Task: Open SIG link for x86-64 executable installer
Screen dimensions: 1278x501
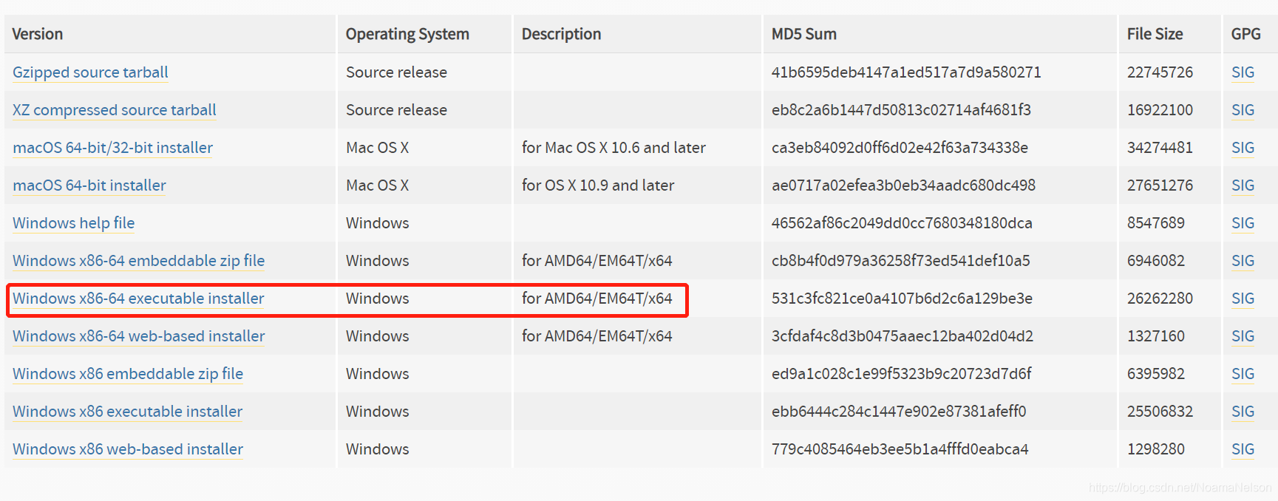Action: pos(1243,299)
